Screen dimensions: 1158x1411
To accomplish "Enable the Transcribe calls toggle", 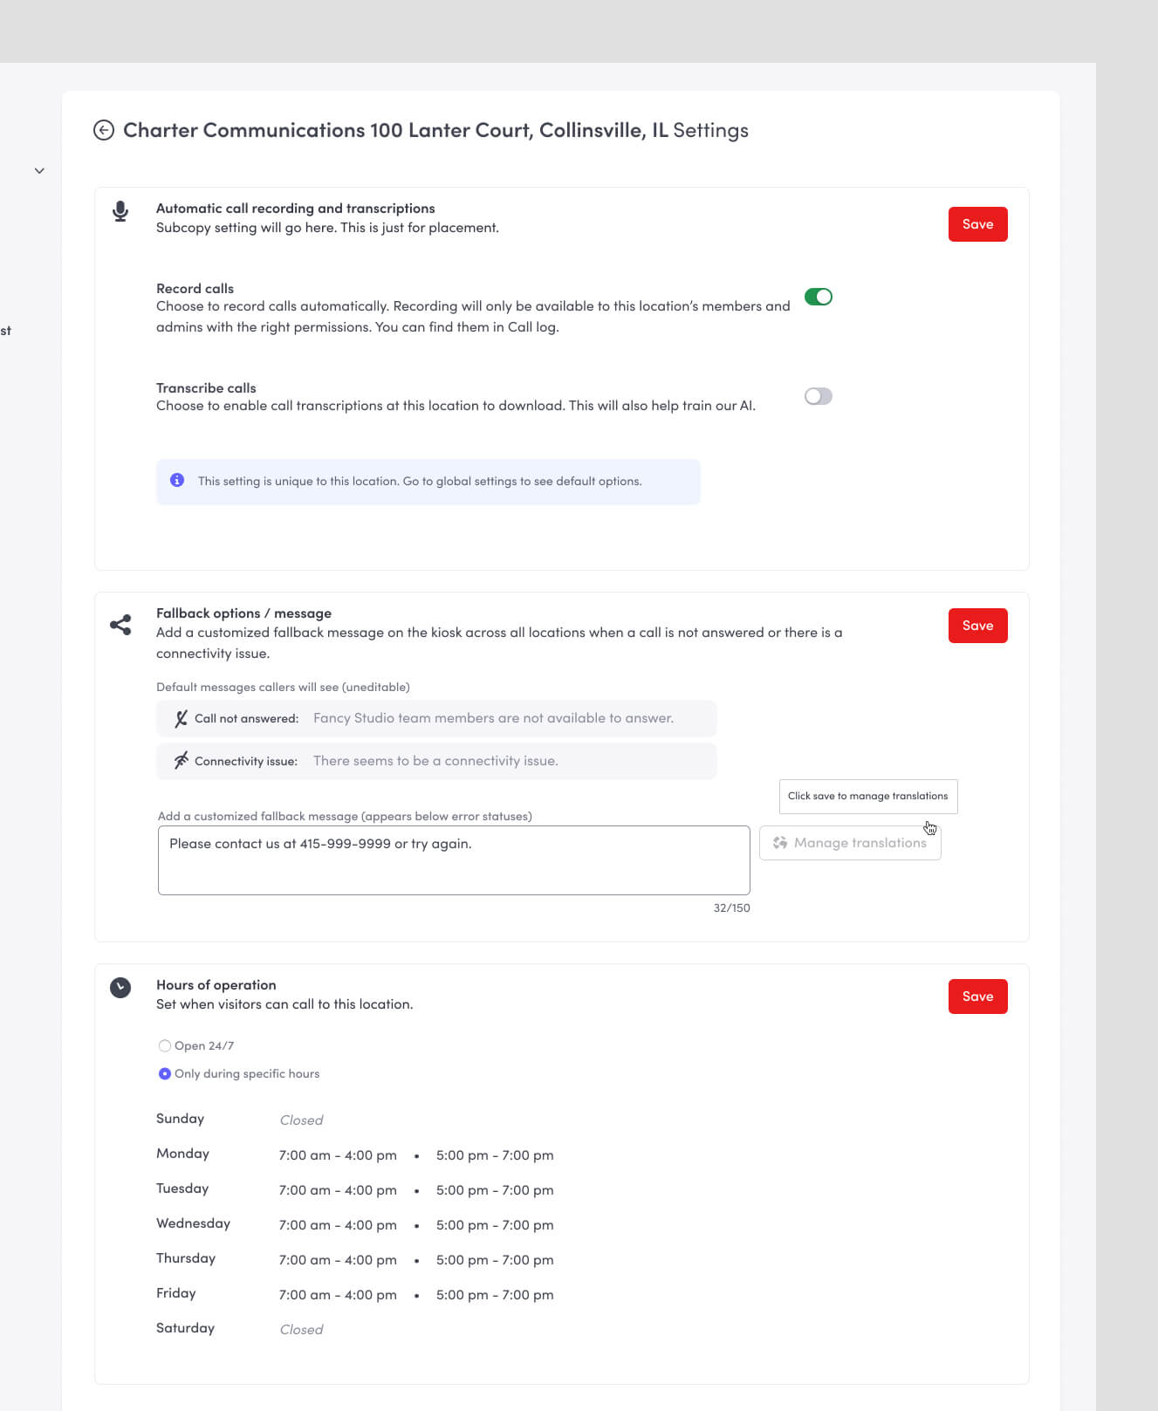I will 819,396.
